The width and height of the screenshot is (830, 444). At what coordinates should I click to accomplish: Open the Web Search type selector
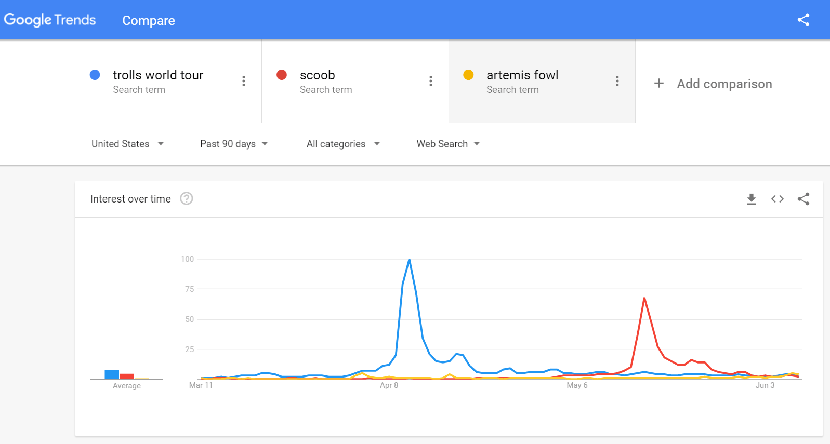tap(447, 144)
